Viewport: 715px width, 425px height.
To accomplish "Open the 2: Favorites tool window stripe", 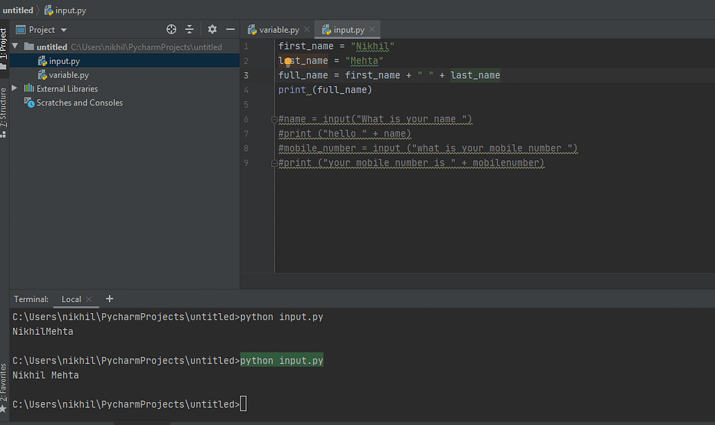I will point(3,388).
